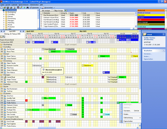Select the orange Bereitschaft legend color

click(x=151, y=10)
